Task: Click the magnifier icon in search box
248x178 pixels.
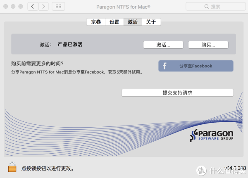Action: (x=207, y=7)
